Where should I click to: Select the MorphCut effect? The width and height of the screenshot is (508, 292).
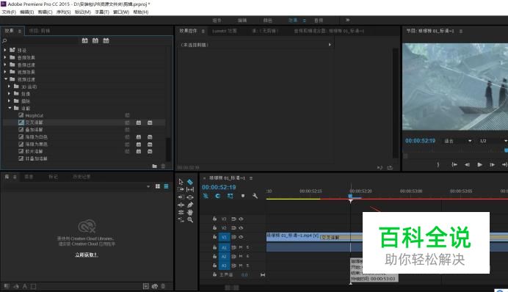coord(34,115)
